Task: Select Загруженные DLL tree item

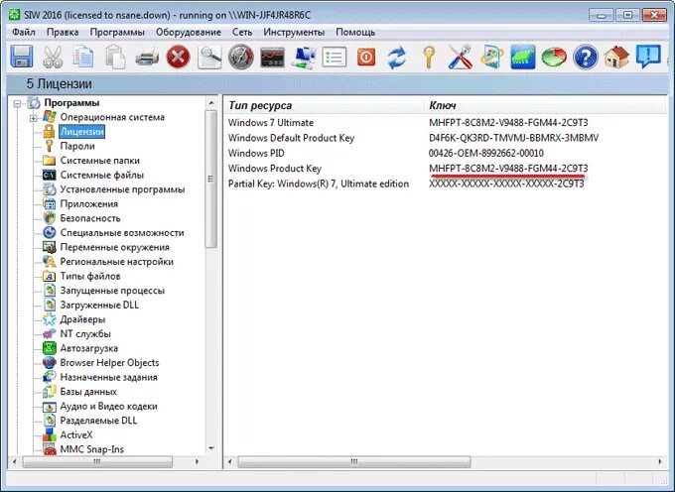Action: [99, 305]
